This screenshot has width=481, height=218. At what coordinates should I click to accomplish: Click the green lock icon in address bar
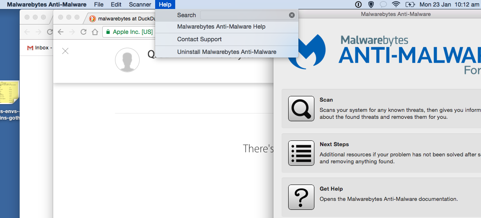[108, 32]
